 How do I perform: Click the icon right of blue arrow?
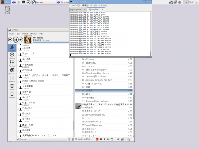click(122, 139)
